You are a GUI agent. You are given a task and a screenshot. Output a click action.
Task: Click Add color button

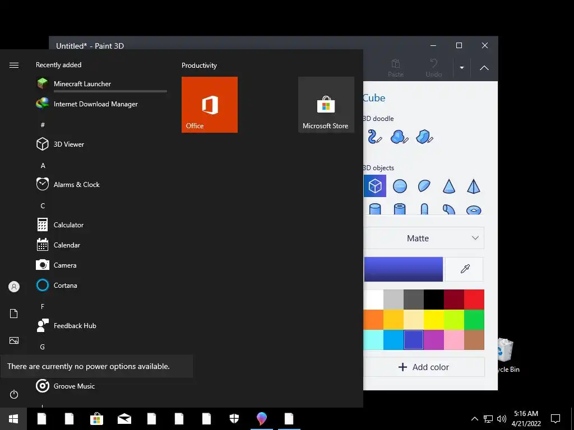424,367
